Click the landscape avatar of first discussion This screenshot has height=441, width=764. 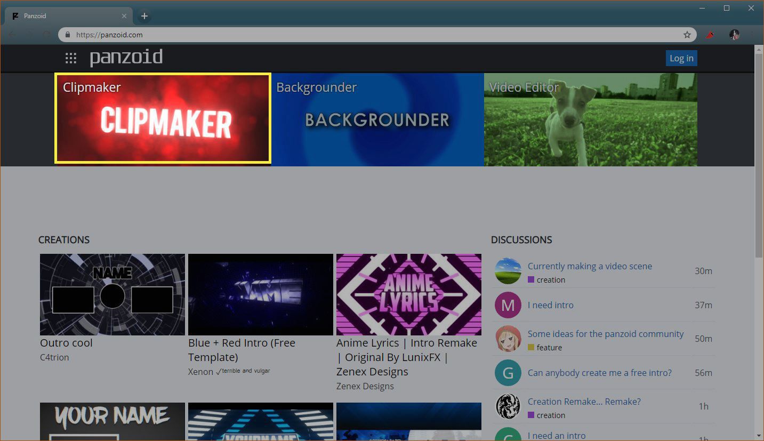[x=508, y=271]
